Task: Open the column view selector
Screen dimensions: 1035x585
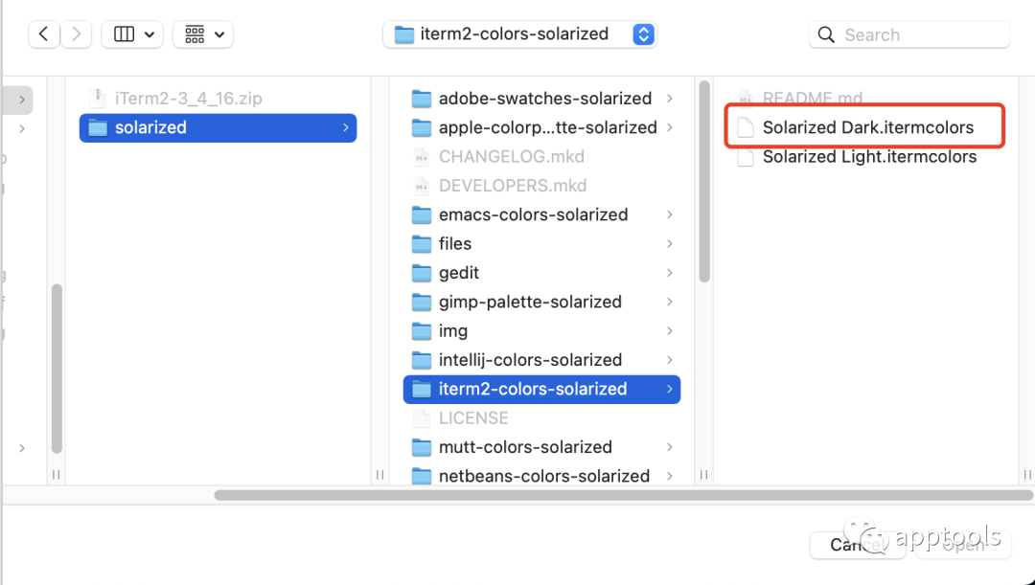Action: pos(131,34)
